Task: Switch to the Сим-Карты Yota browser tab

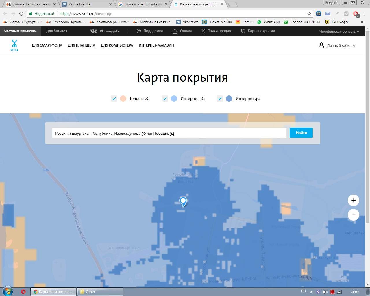Action: 31,4
